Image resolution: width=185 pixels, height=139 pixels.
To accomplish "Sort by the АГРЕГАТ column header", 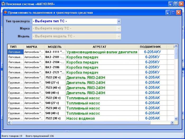I will click(102, 47).
